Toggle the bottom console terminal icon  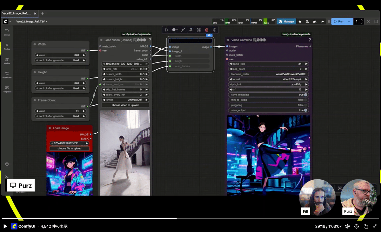click(x=7, y=176)
